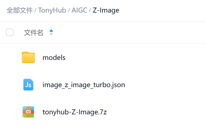Viewport: 206px width, 135px height.
Task: Select the tonyhub-Z-Image.7z row by its empty space
Action: [x=158, y=112]
